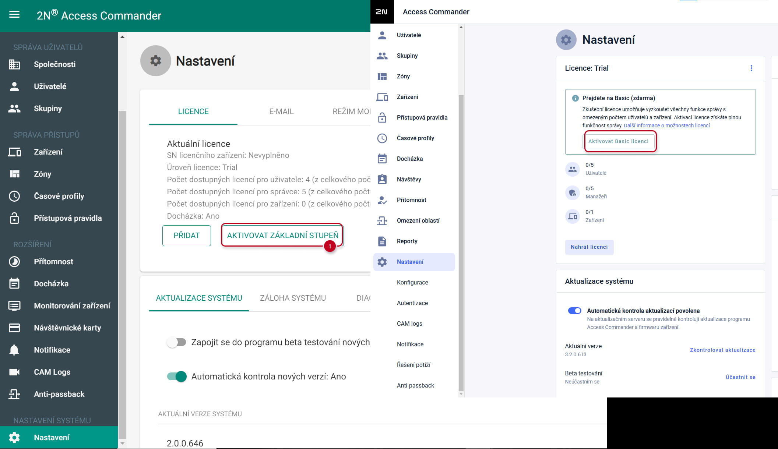Click Aktivovat Basic licenci button

(x=618, y=141)
